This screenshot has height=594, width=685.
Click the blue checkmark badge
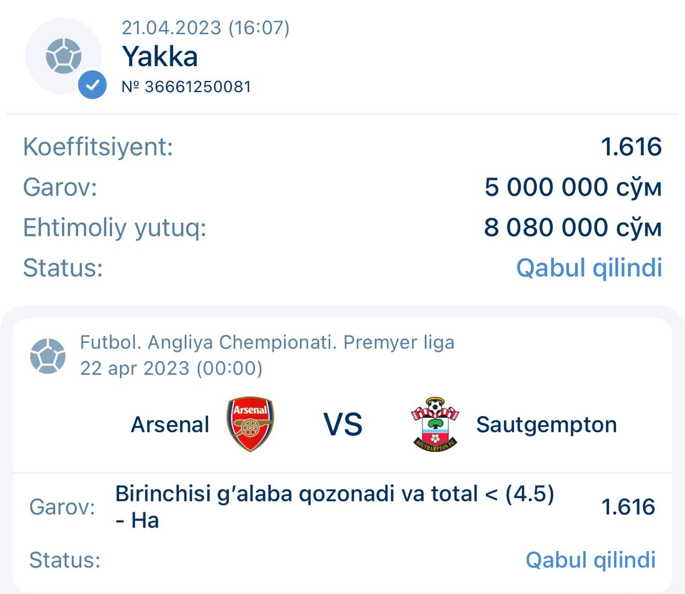point(92,85)
